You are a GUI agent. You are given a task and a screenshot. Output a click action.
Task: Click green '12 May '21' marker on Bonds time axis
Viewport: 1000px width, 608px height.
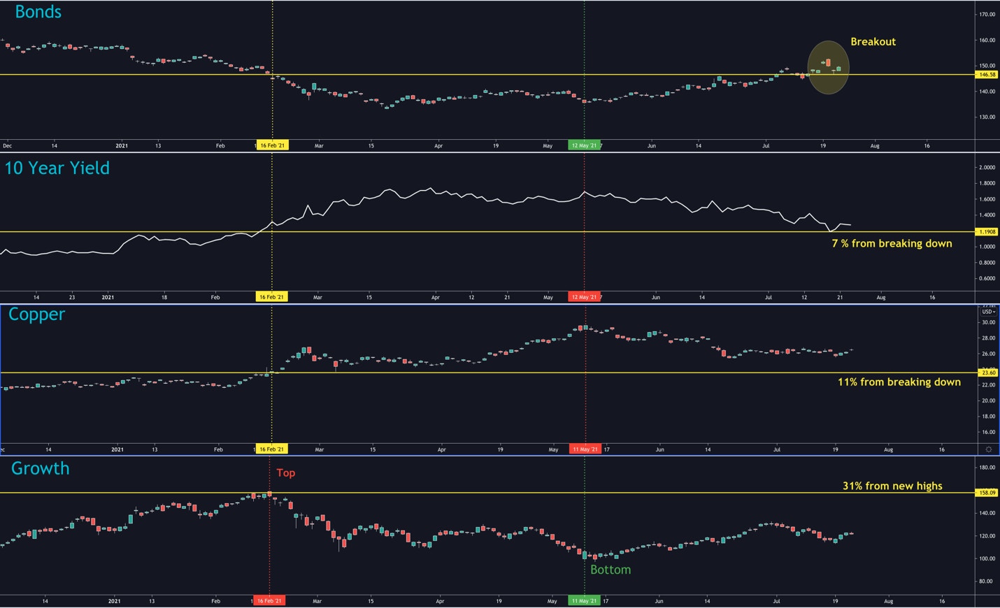coord(584,145)
